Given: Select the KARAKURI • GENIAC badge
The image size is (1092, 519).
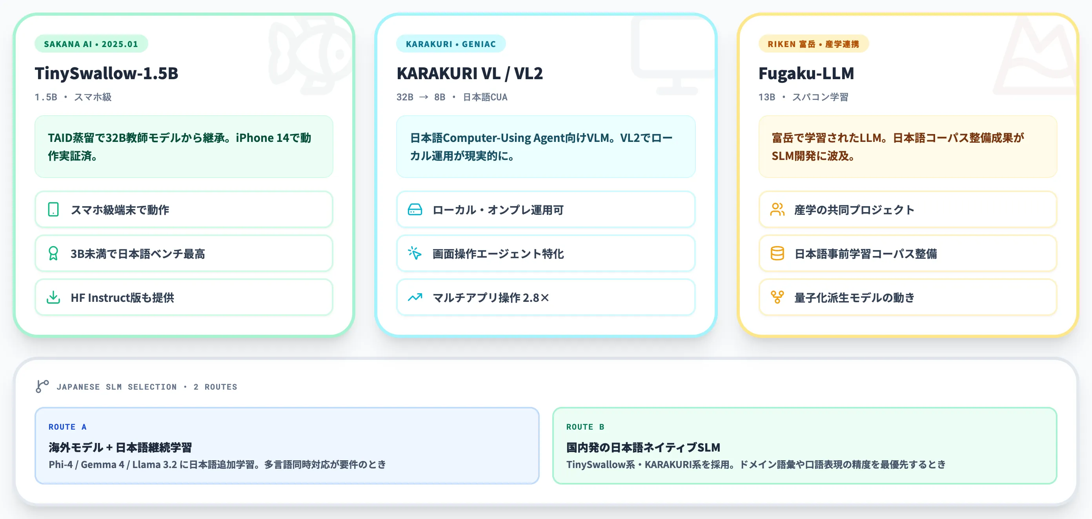Looking at the screenshot, I should tap(451, 44).
